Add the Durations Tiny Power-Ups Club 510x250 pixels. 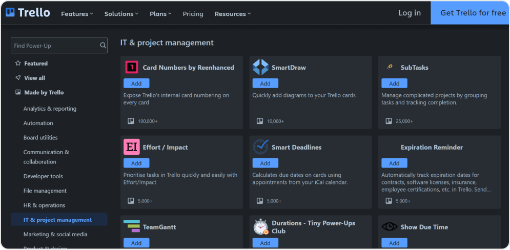[266, 243]
